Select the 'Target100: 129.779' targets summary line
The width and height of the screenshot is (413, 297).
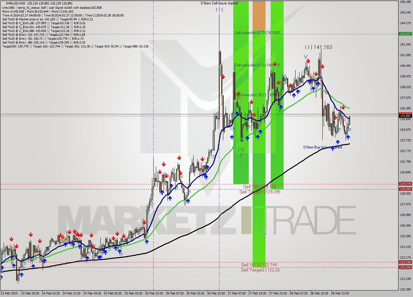75,46
